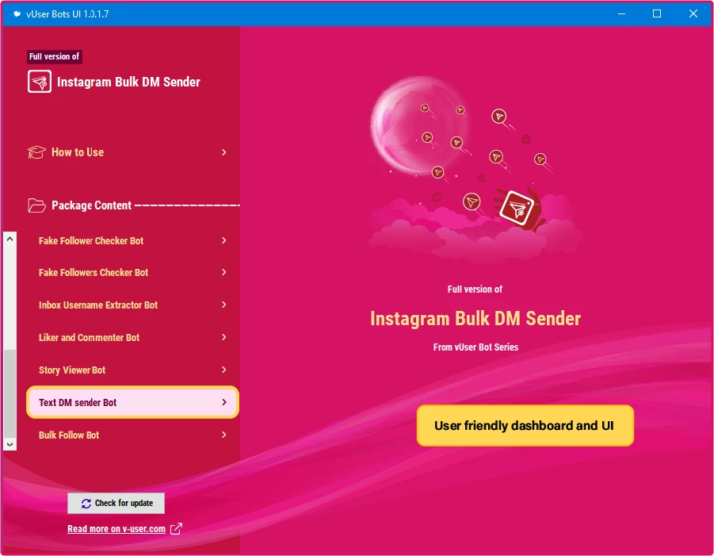This screenshot has width=714, height=556.
Task: Close the vUser Bots UI window
Action: tap(693, 13)
